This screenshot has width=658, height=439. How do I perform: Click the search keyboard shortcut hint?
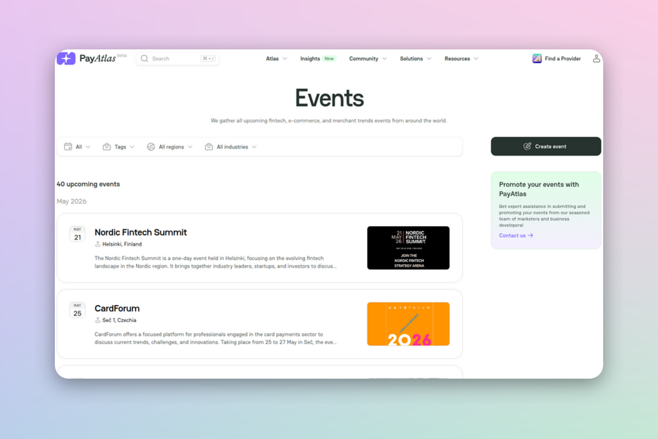point(208,59)
